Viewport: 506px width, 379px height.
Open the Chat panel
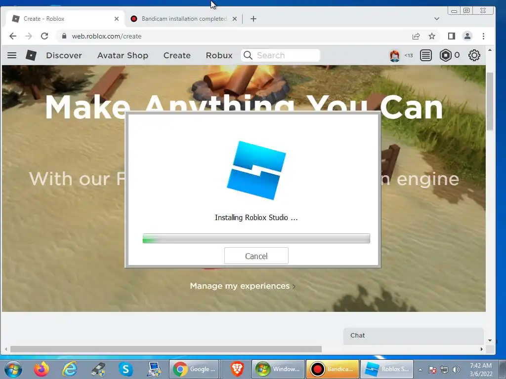click(414, 336)
